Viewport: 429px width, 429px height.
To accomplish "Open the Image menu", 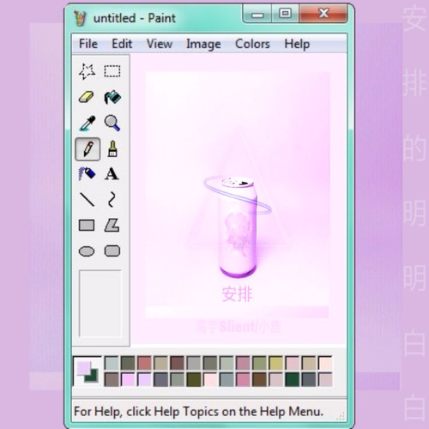I will 203,45.
